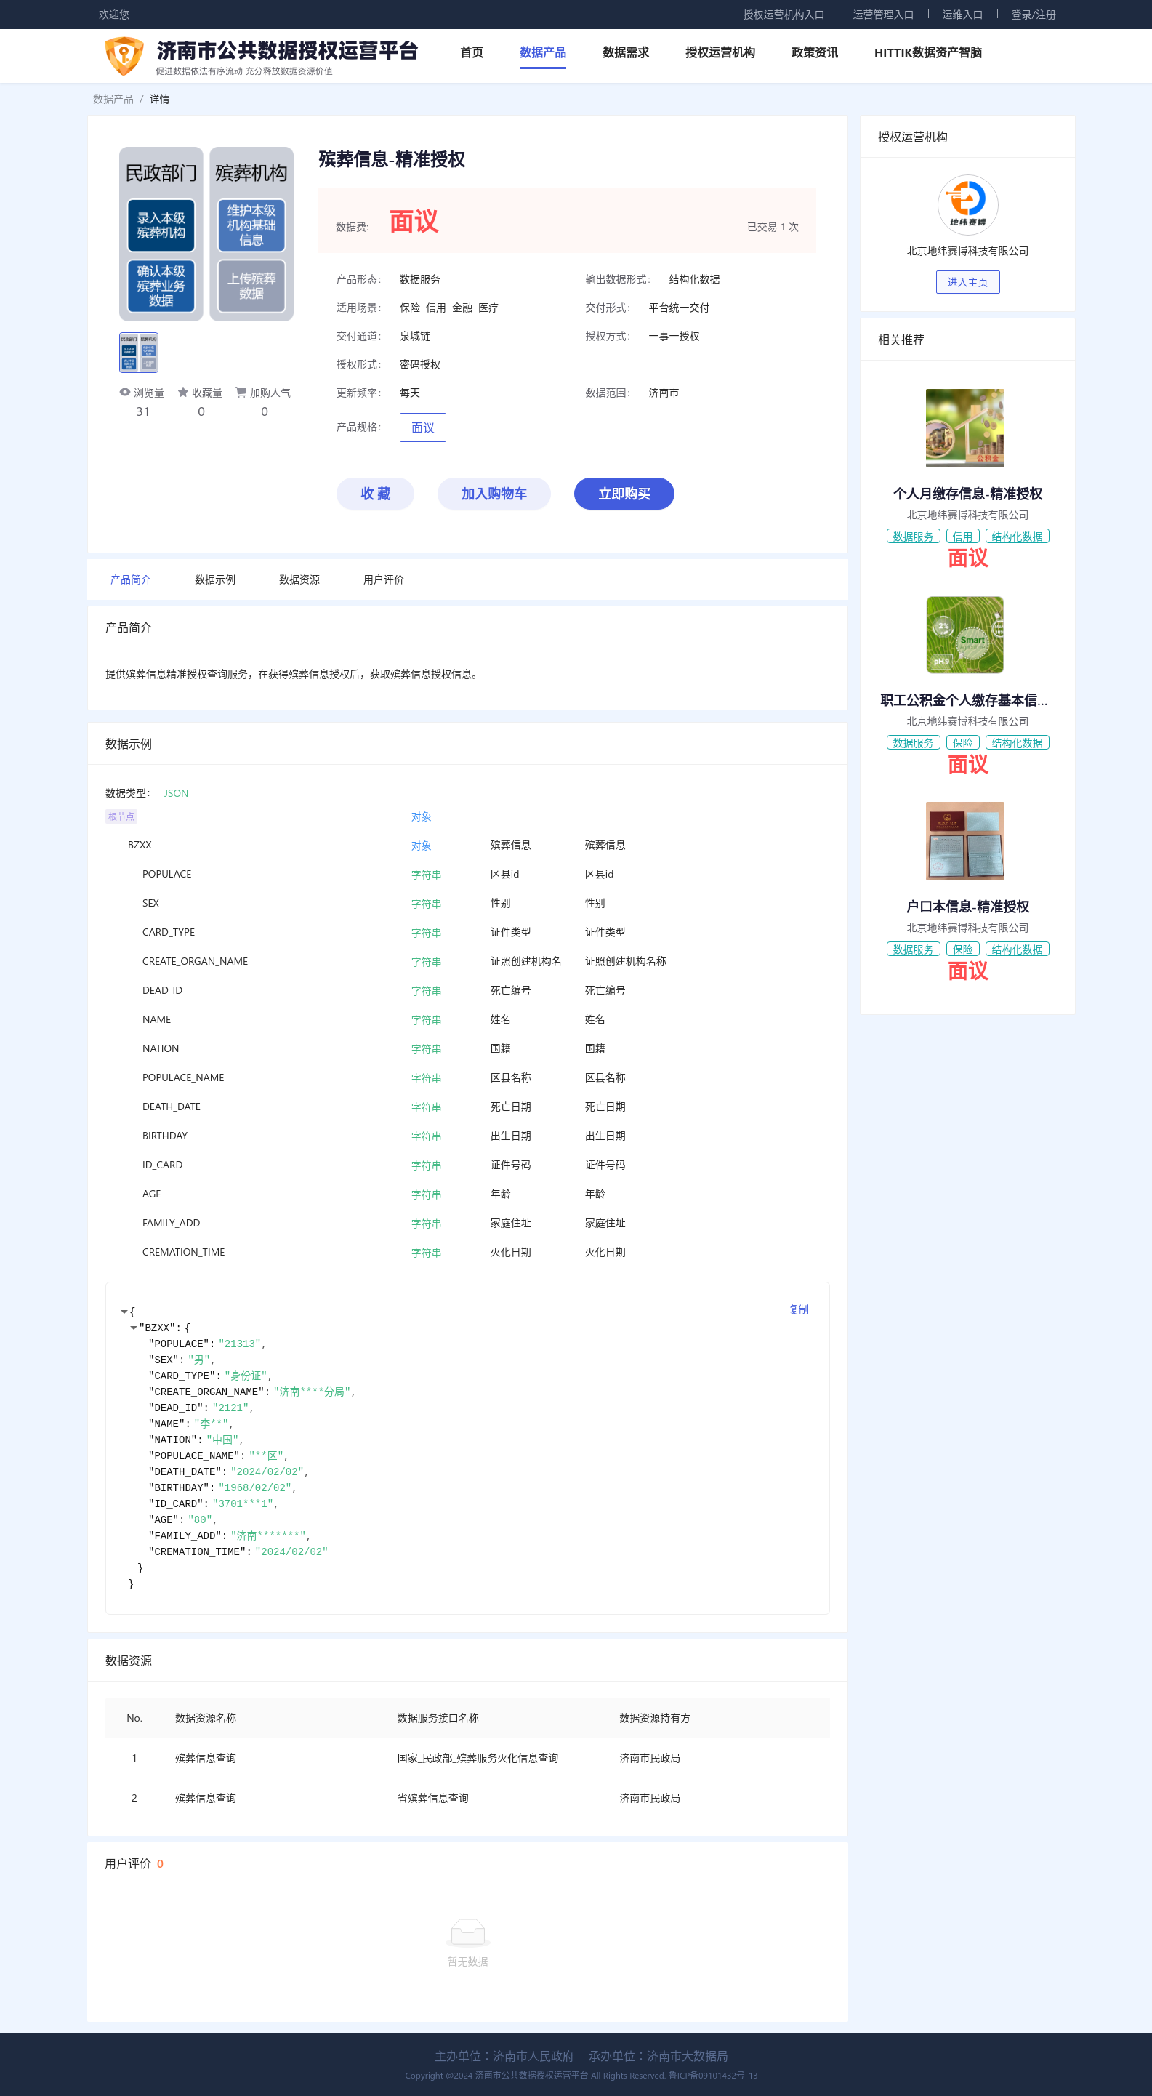Click the 北京地纬赛博 company logo
Viewport: 1152px width, 2096px height.
coord(967,205)
